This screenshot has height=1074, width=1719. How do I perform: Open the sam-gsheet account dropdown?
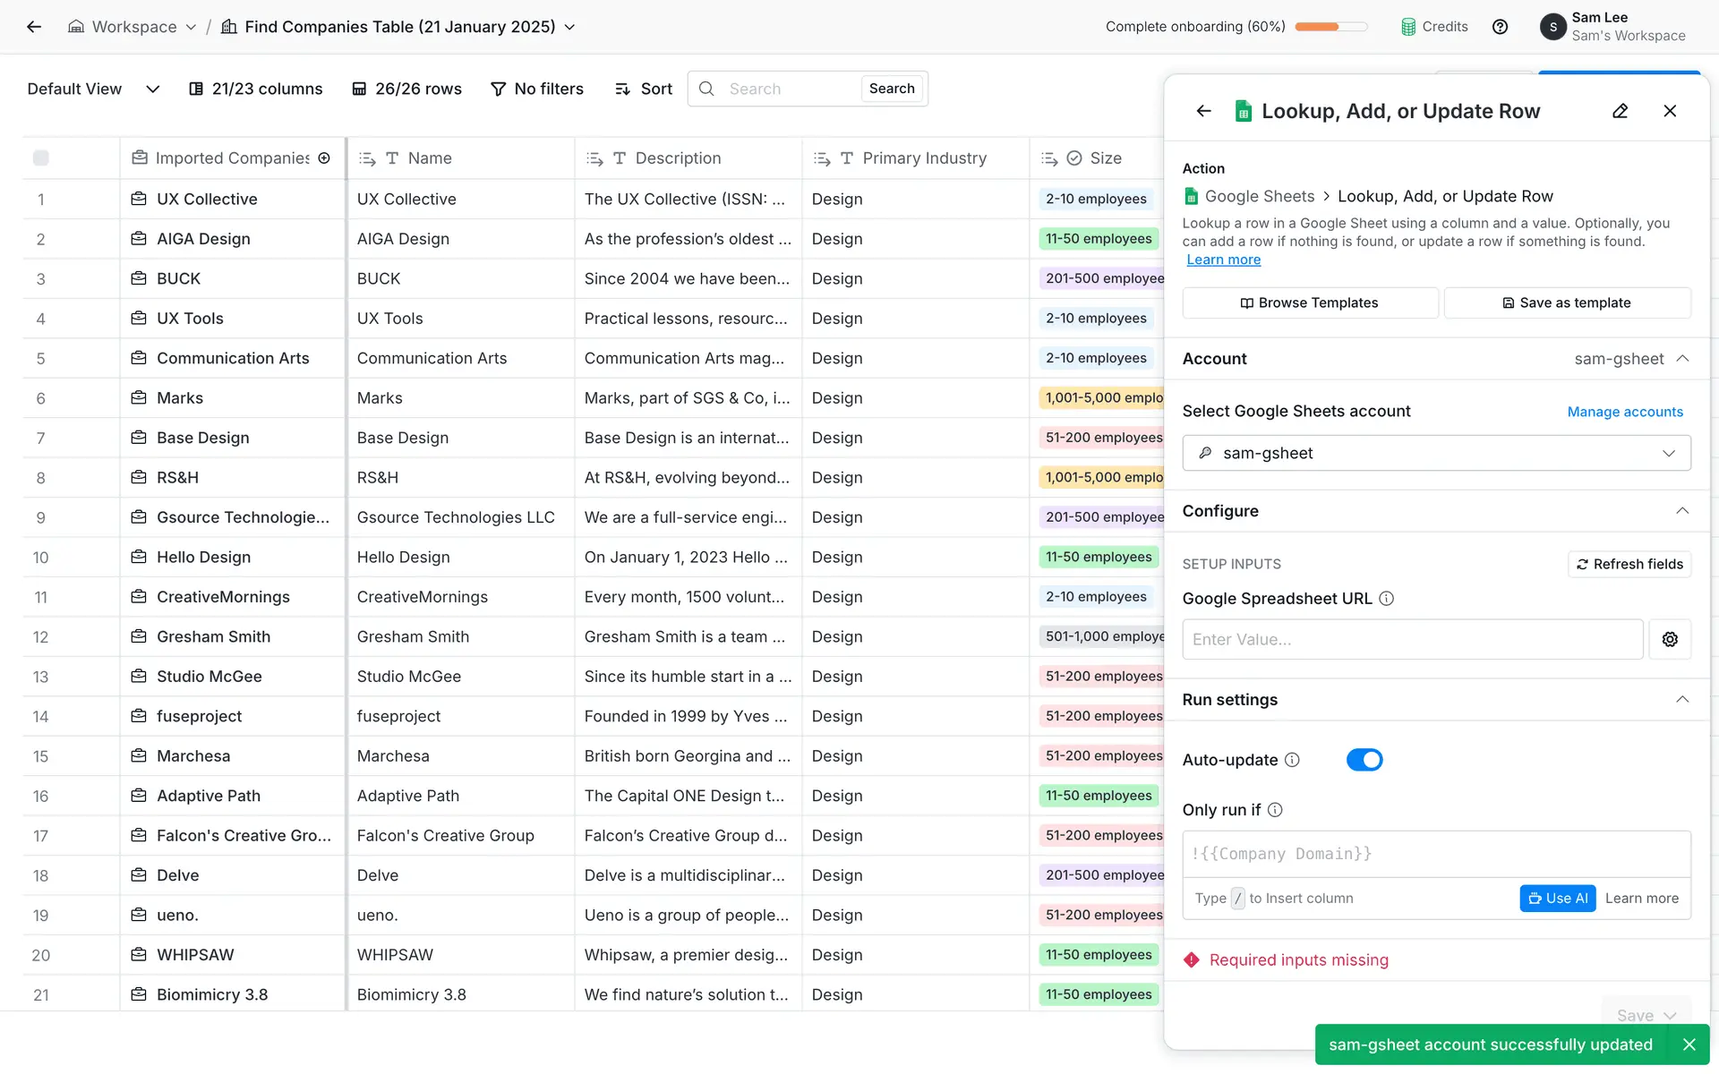(x=1436, y=453)
